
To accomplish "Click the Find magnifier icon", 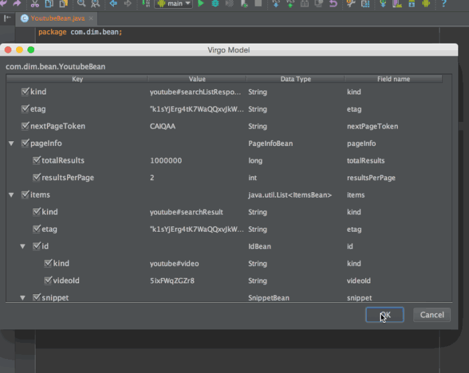I will (81, 3).
